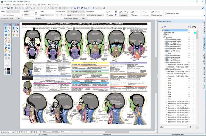Select the Line tool in the toolbox
The height and width of the screenshot is (136, 206).
click(9, 32)
